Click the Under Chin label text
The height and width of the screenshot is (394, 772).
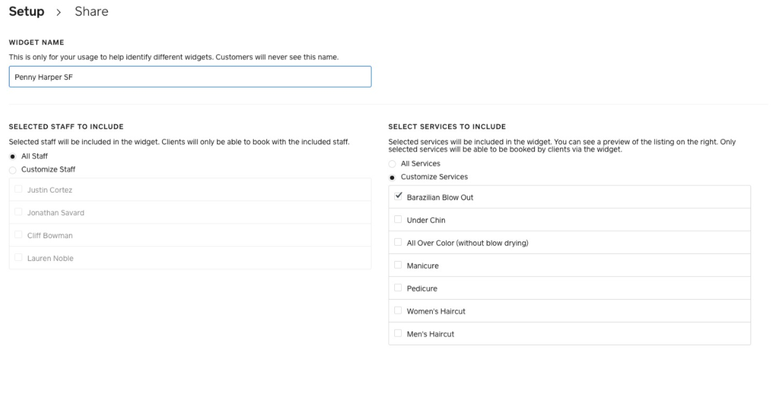426,220
